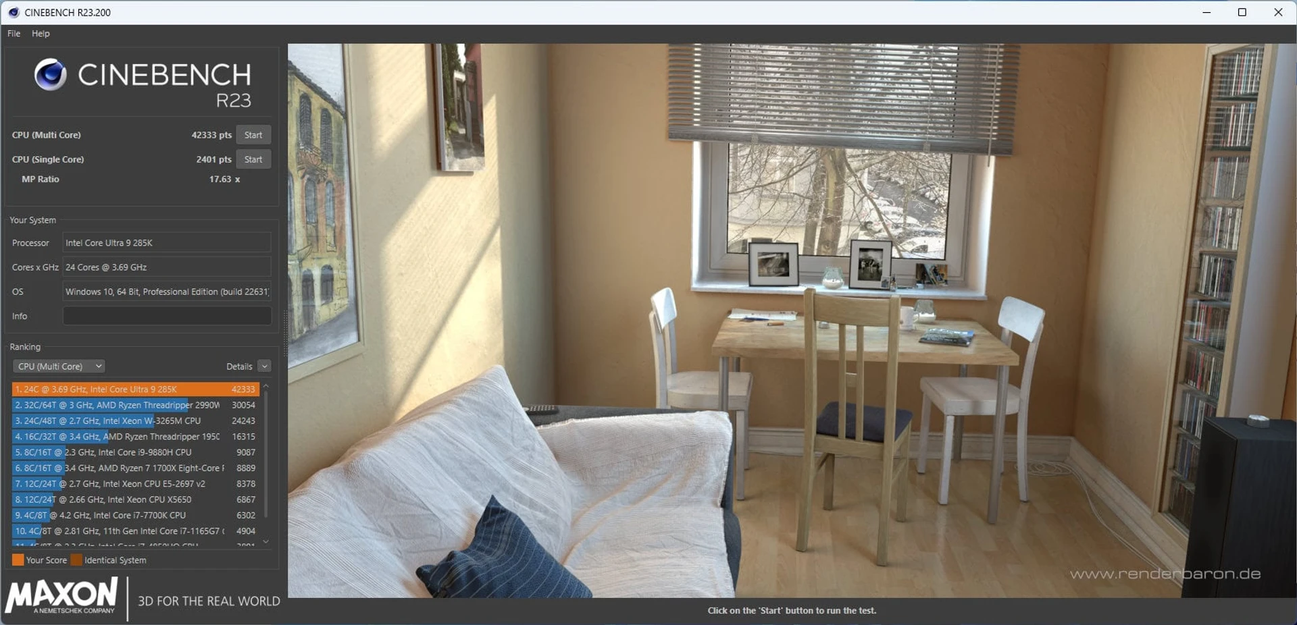Click the MP Ratio value 17.63 x
Viewport: 1297px width, 625px height.
224,180
